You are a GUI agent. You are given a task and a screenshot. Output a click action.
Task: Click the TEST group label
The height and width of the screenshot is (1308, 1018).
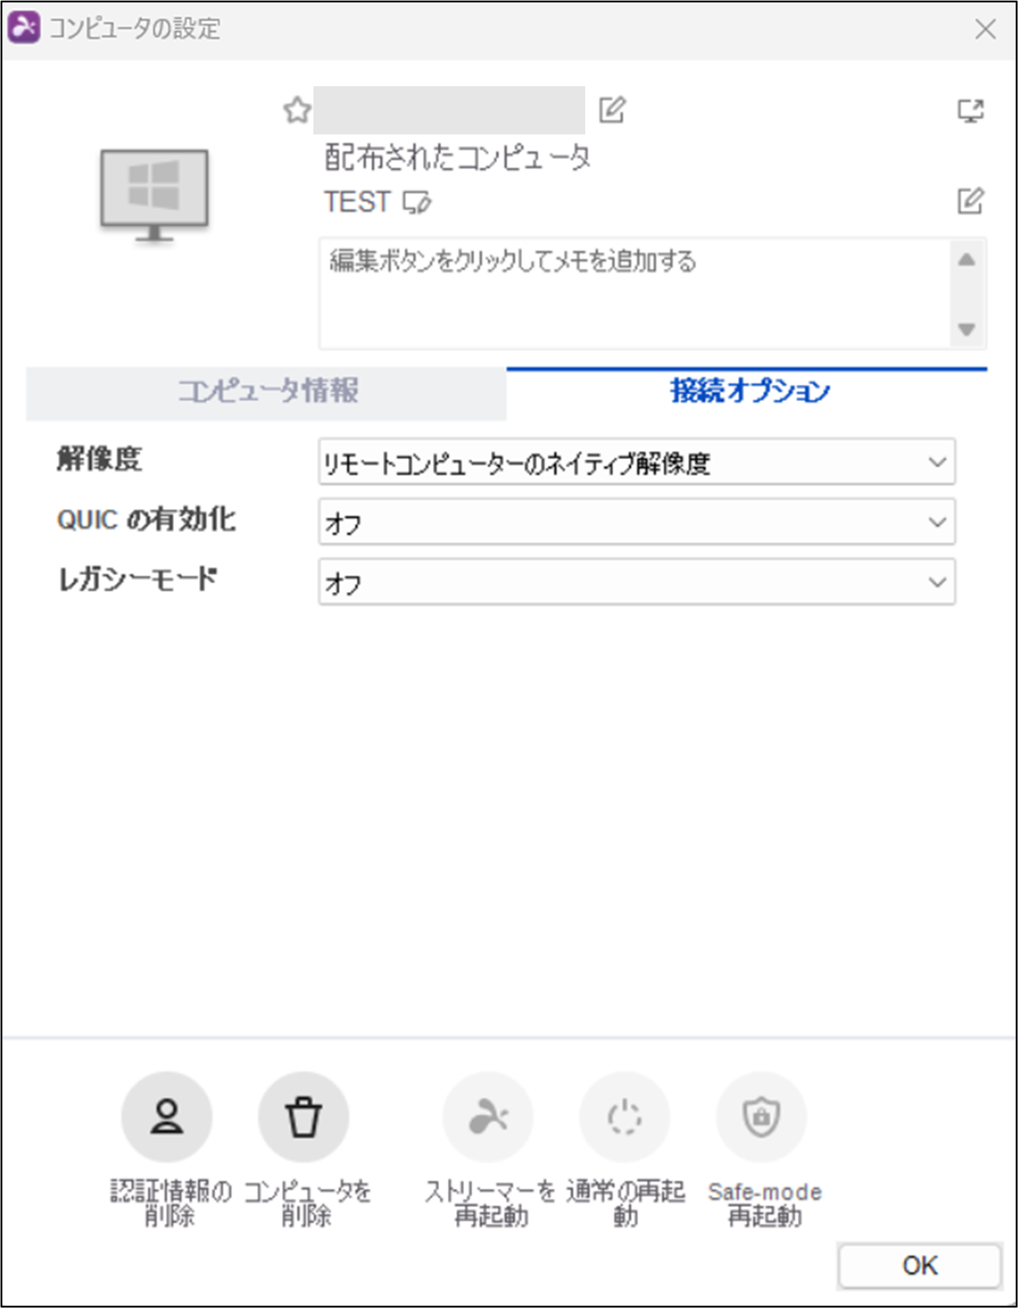(357, 202)
